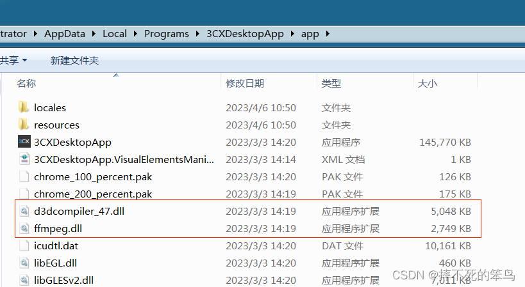Viewport: 525px width, 287px height.
Task: Navigate to AppData in the address bar
Action: point(65,34)
